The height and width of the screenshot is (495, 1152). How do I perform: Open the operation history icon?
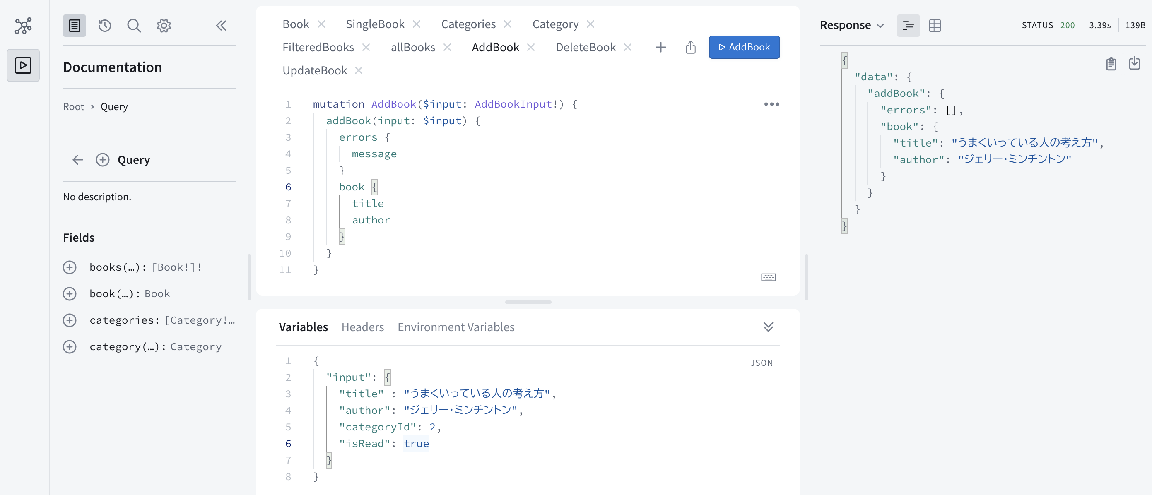pos(105,26)
